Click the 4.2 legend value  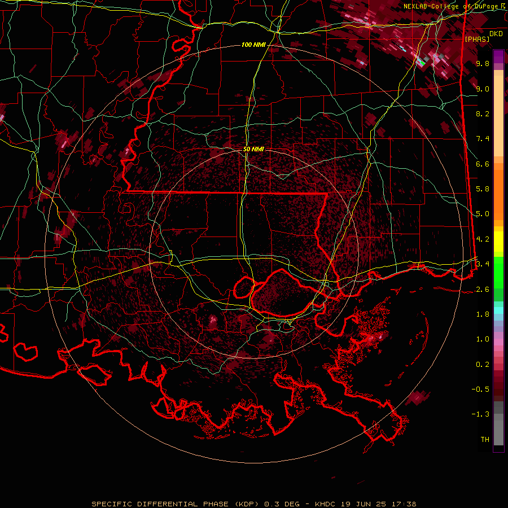(x=483, y=239)
